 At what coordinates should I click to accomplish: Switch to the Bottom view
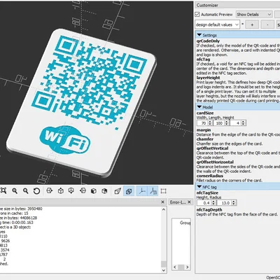point(71,191)
